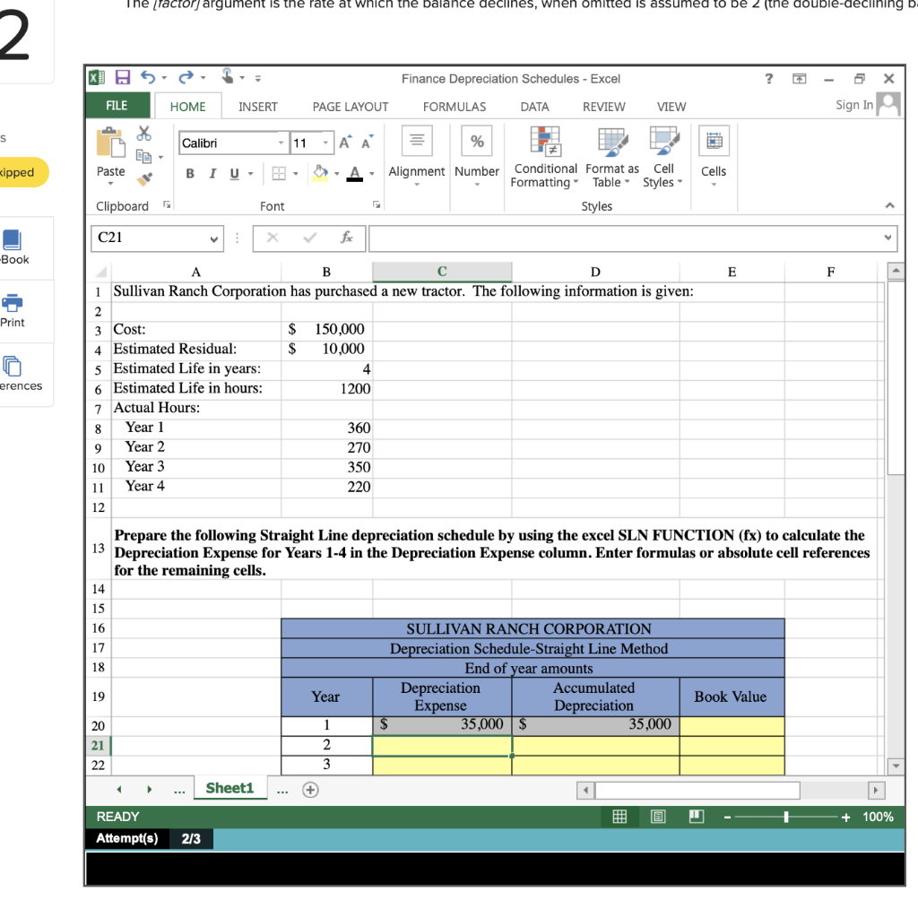Open Format as Table
918x900 pixels.
612,157
